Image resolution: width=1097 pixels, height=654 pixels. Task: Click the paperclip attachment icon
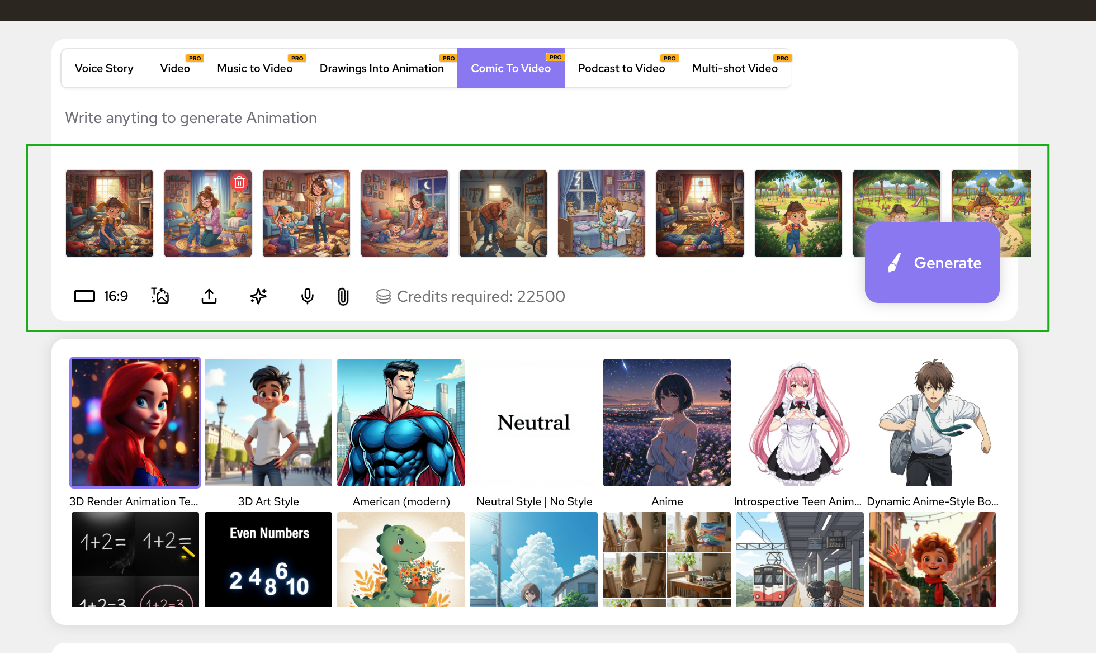point(343,296)
